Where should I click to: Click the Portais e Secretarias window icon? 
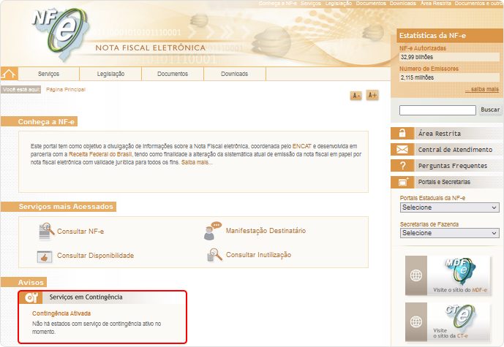click(402, 182)
